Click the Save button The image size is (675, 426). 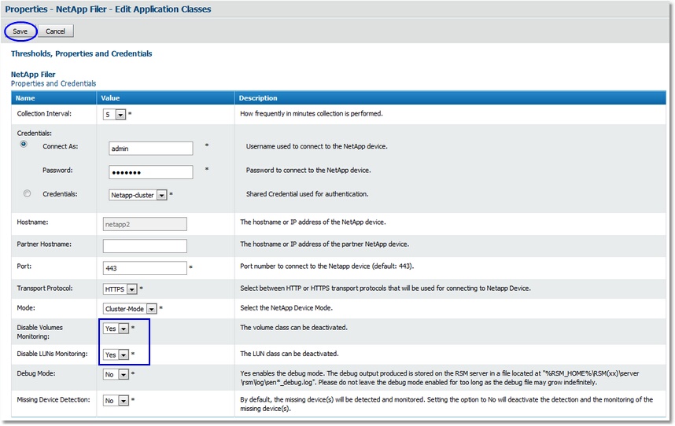20,31
